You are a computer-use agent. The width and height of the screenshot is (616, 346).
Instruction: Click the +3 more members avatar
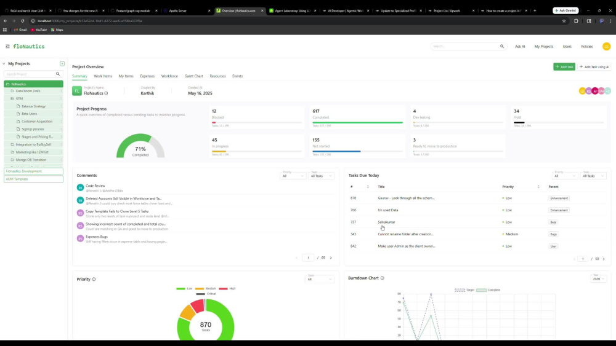click(608, 91)
